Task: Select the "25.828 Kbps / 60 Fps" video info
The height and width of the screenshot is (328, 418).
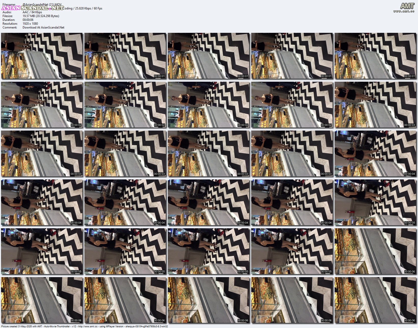Action: 89,8
